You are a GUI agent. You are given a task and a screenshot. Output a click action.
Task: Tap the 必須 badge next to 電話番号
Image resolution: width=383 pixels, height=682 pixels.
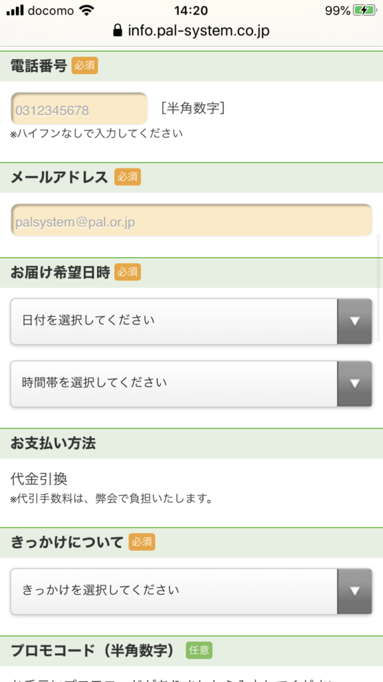click(x=84, y=66)
